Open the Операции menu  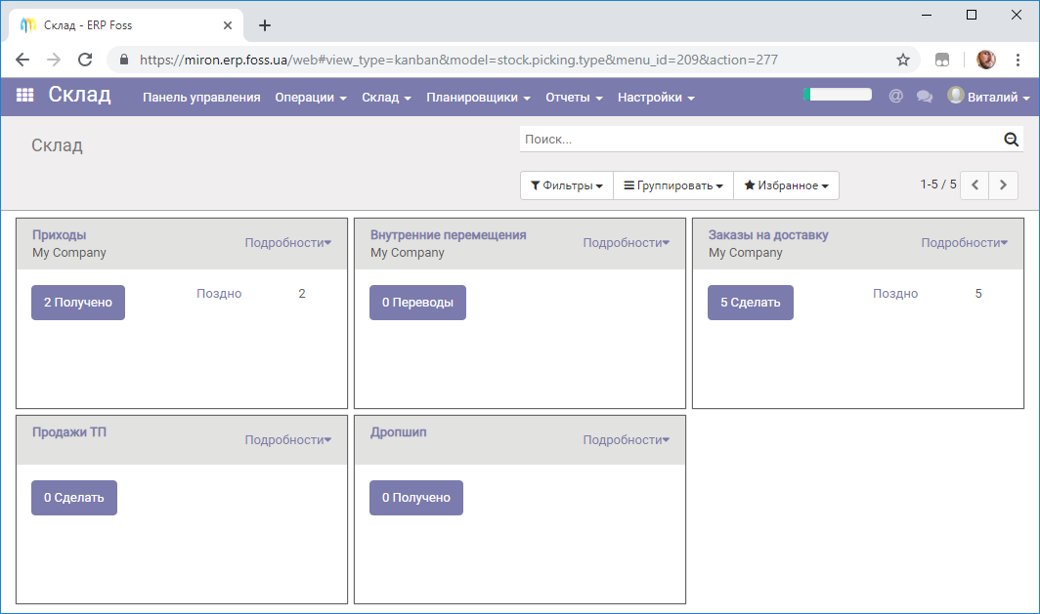point(311,98)
